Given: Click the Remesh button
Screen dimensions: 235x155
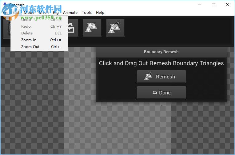Looking at the screenshot, I should coord(161,77).
